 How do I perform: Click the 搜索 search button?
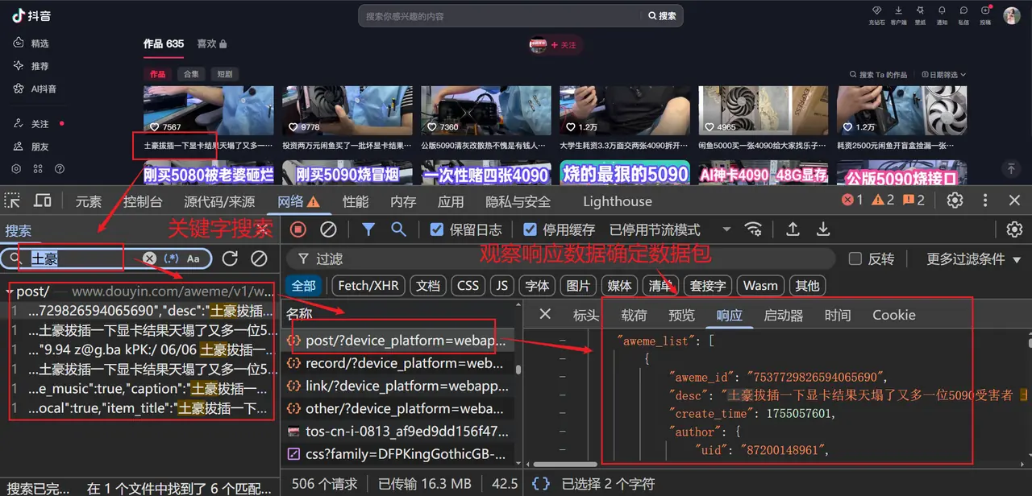661,14
